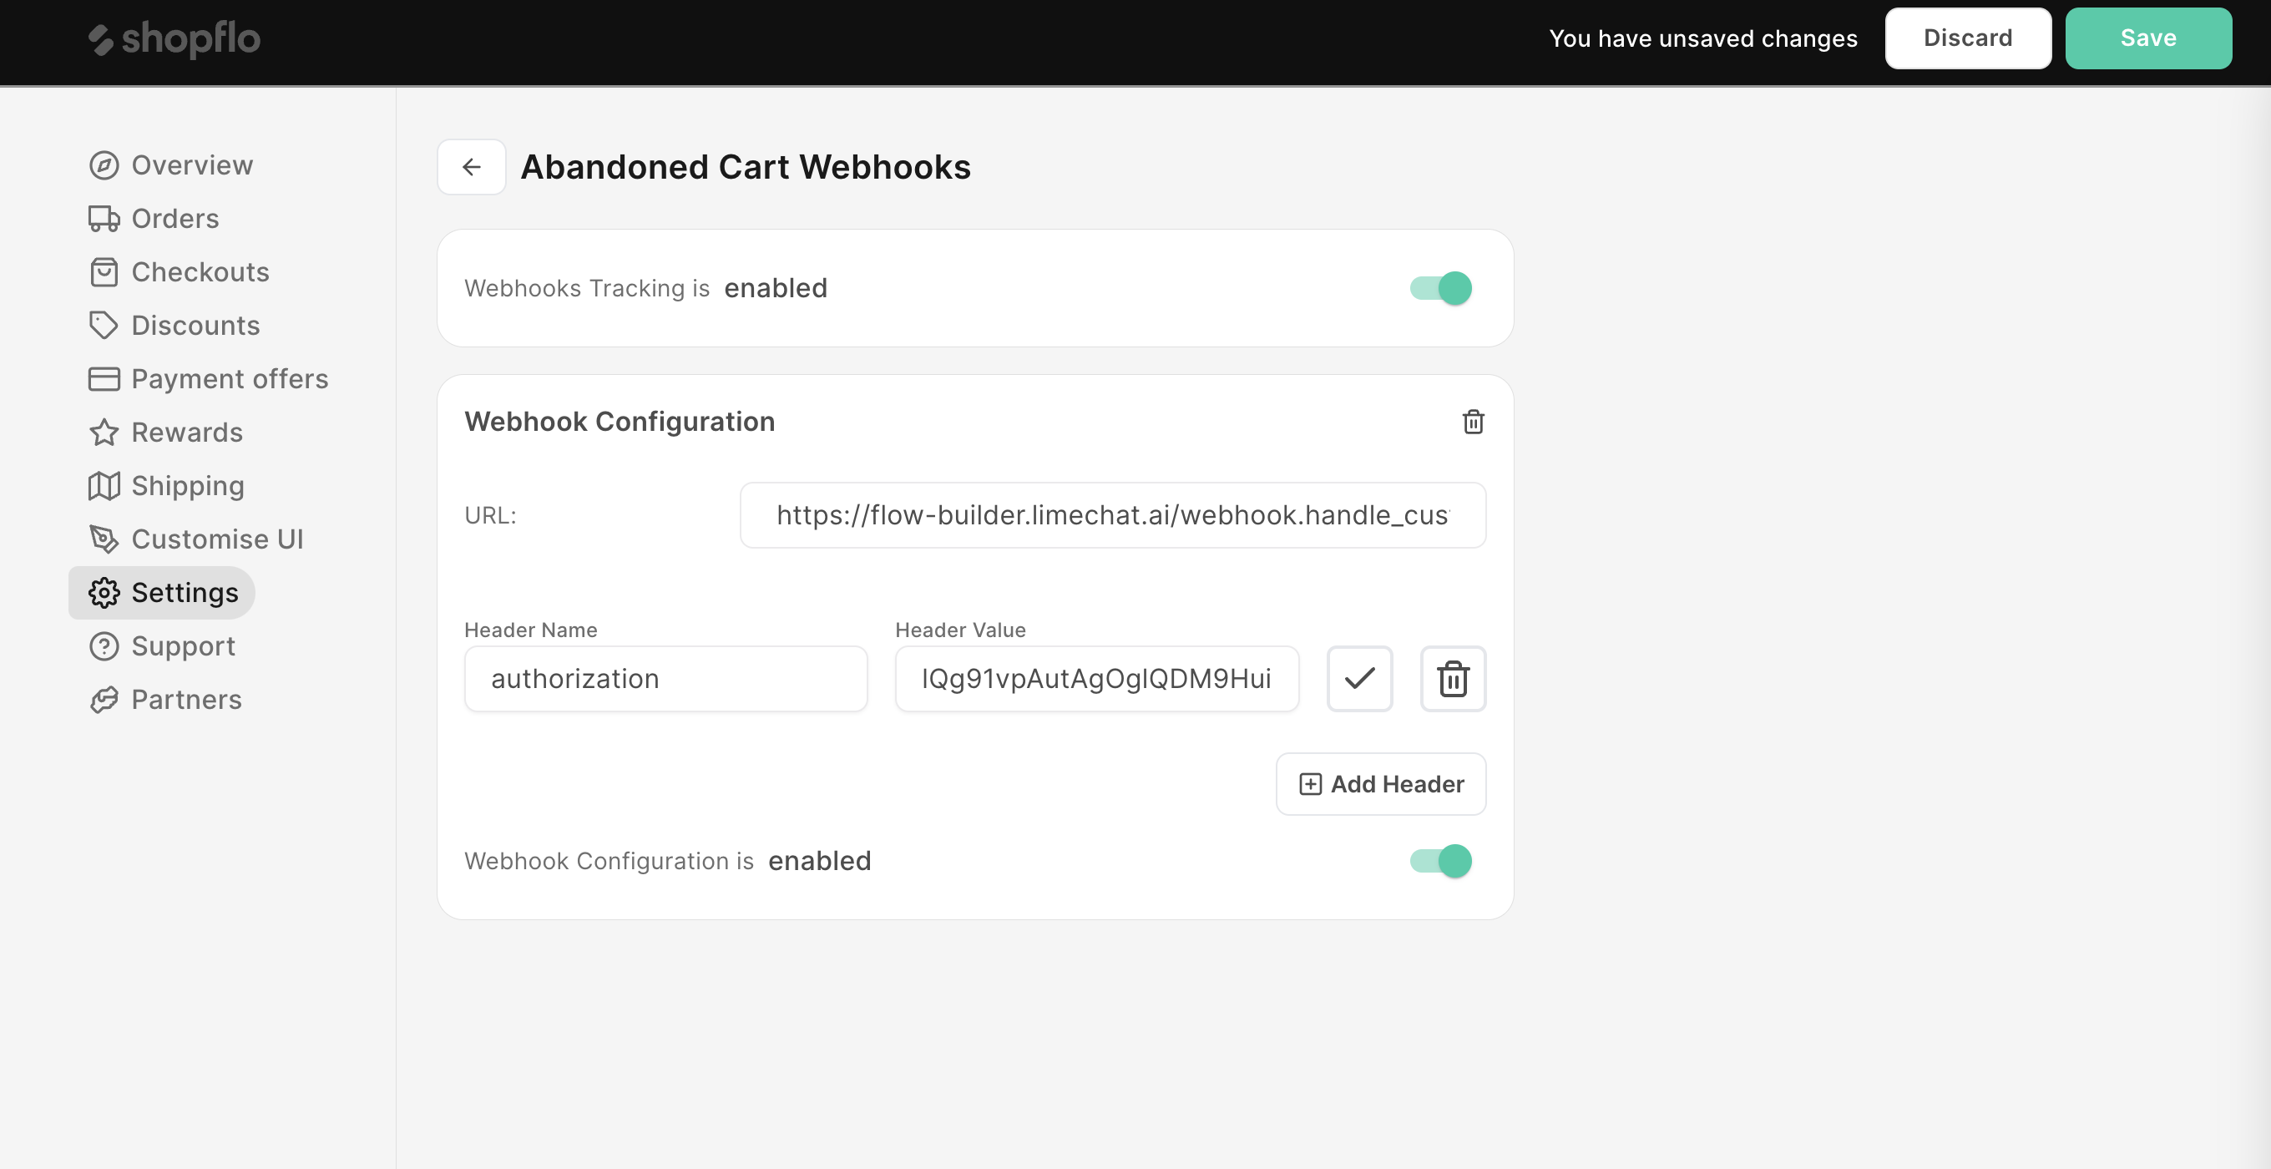Click the Shipping map icon
The height and width of the screenshot is (1169, 2271).
pos(104,486)
